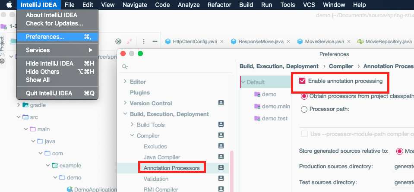Viewport: 414px width, 192px height.
Task: Hide the Project panel with minus icon
Action: click(x=155, y=41)
